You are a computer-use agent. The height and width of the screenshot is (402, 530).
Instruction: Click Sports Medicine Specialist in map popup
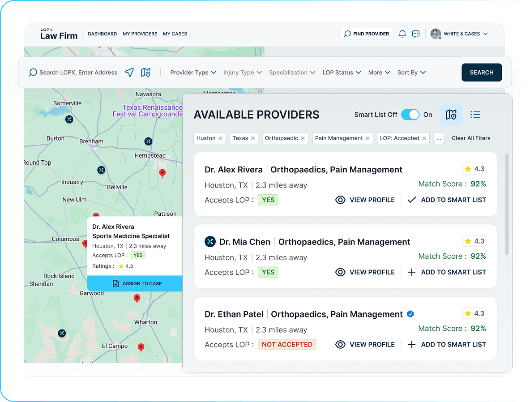click(x=131, y=236)
